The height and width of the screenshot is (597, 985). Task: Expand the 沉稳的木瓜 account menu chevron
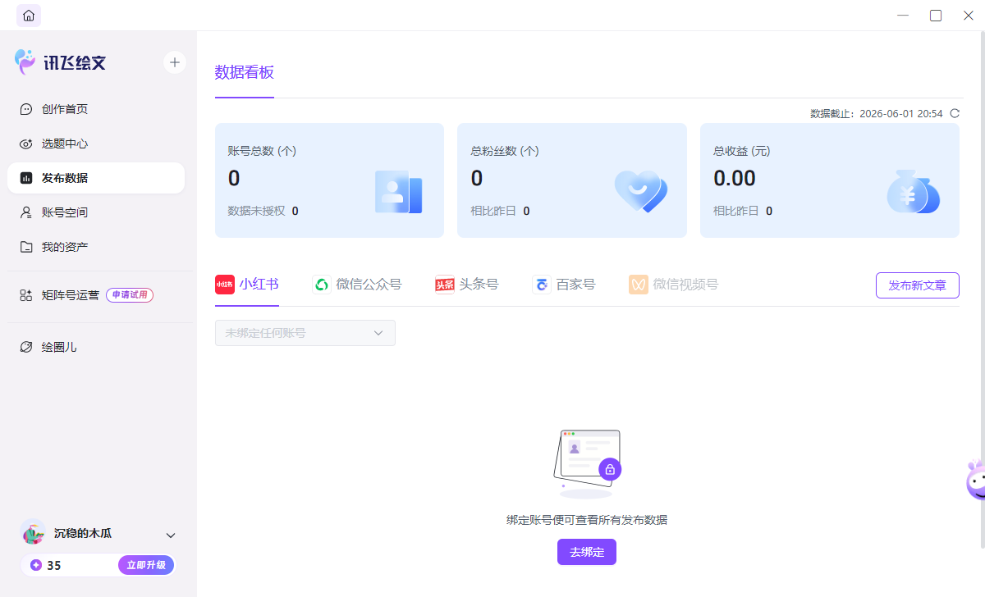171,535
